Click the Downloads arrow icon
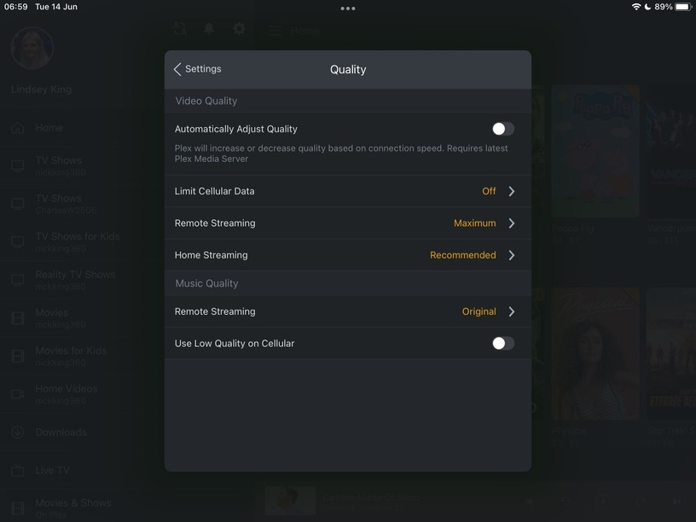696x522 pixels. (x=18, y=432)
